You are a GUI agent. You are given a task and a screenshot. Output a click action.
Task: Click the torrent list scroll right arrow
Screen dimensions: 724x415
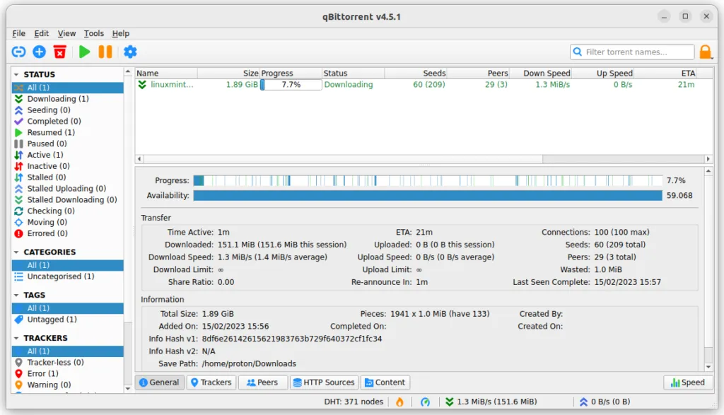tap(708, 159)
